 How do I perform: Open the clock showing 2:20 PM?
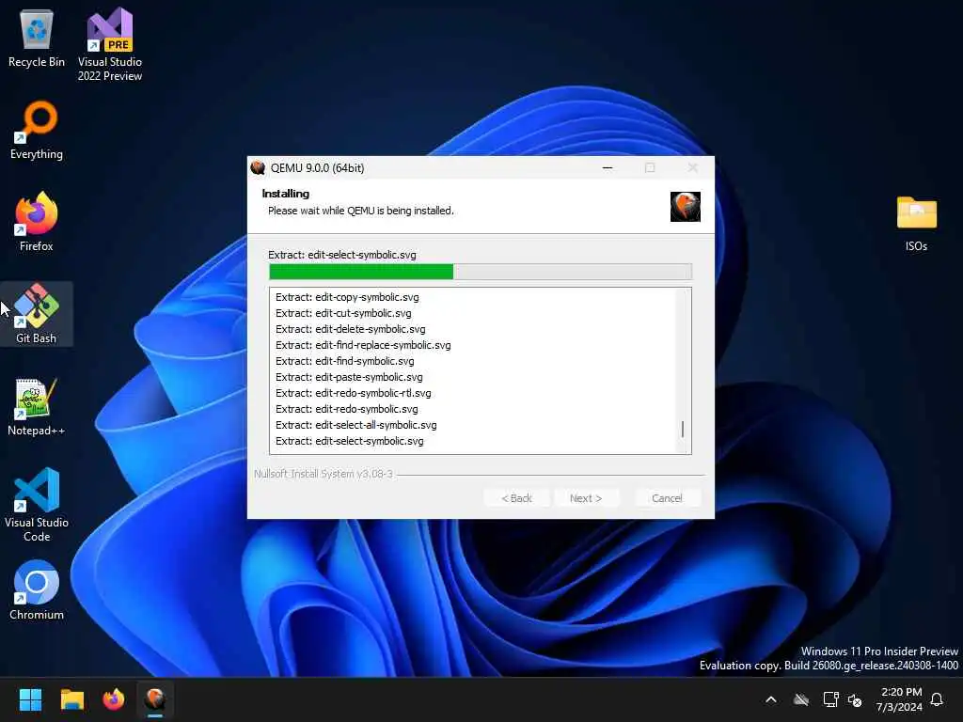[900, 699]
